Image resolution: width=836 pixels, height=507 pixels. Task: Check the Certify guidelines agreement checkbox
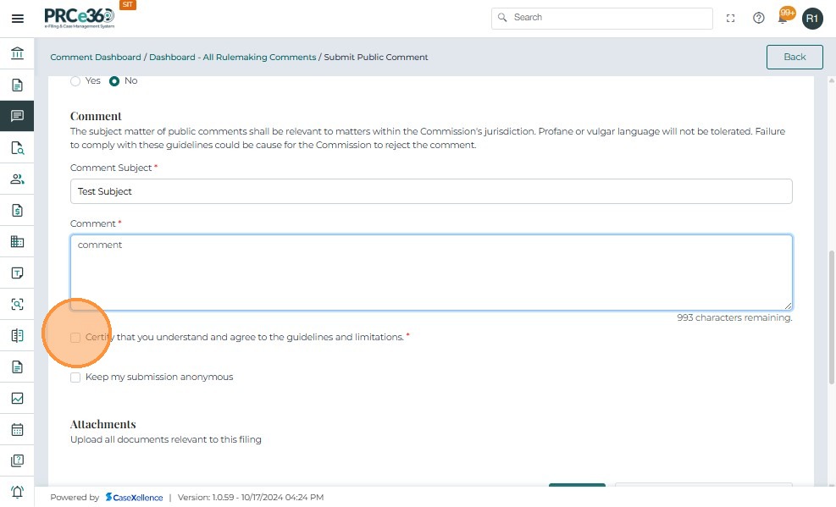[x=75, y=338]
